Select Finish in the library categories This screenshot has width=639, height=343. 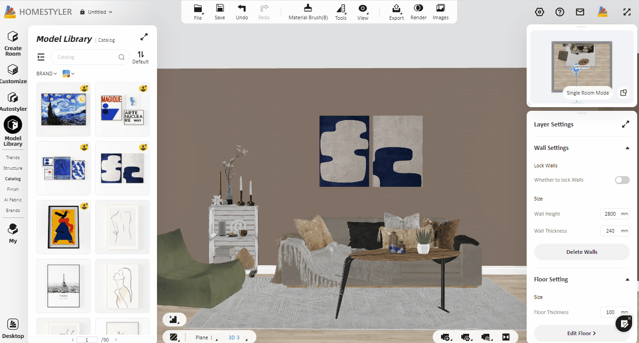click(x=13, y=189)
